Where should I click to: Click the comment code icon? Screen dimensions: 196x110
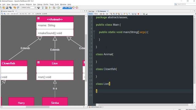[x=144, y=14]
